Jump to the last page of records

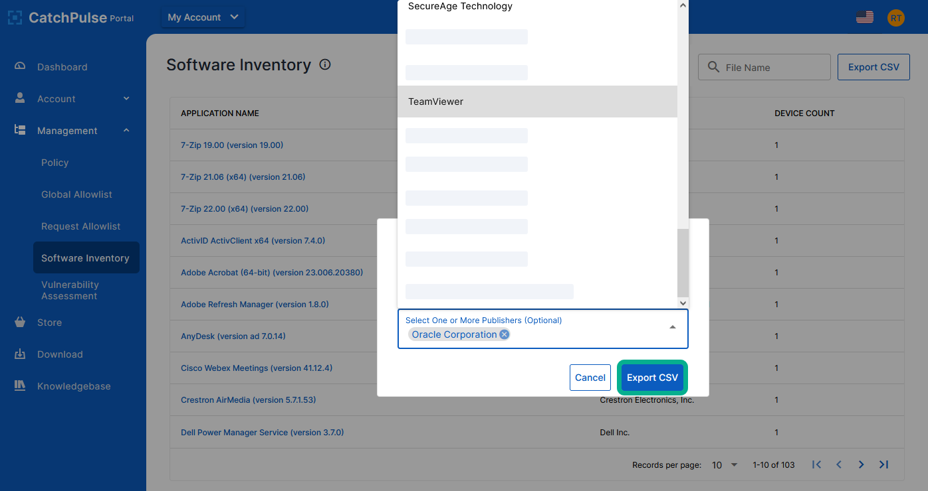(884, 464)
